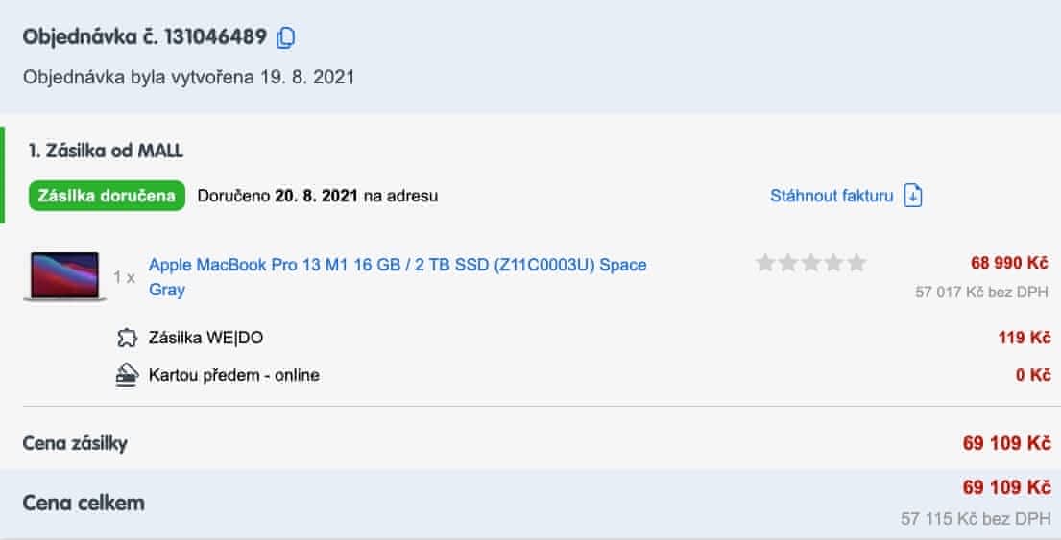Click the download invoice file icon
The image size is (1061, 540).
click(x=913, y=196)
